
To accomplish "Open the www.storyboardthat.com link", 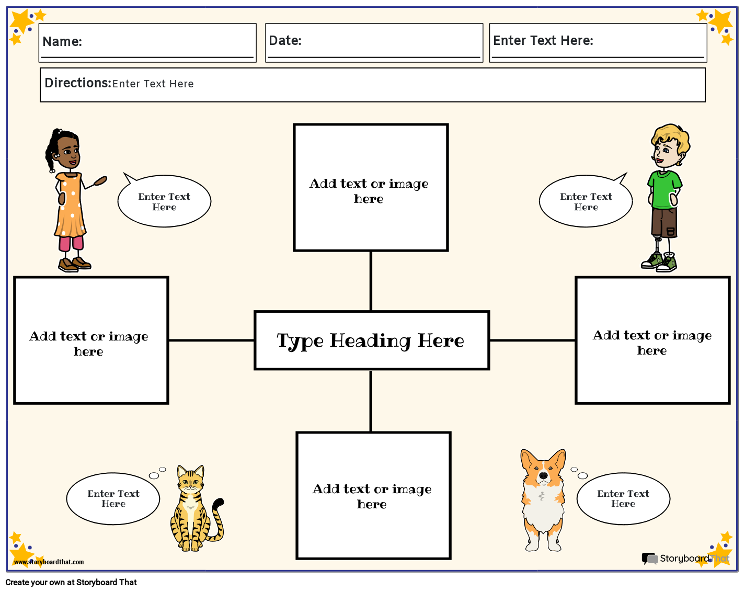I will coord(49,562).
